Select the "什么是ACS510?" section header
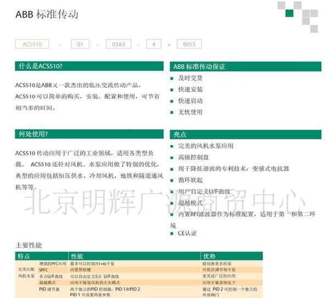 (x=89, y=66)
